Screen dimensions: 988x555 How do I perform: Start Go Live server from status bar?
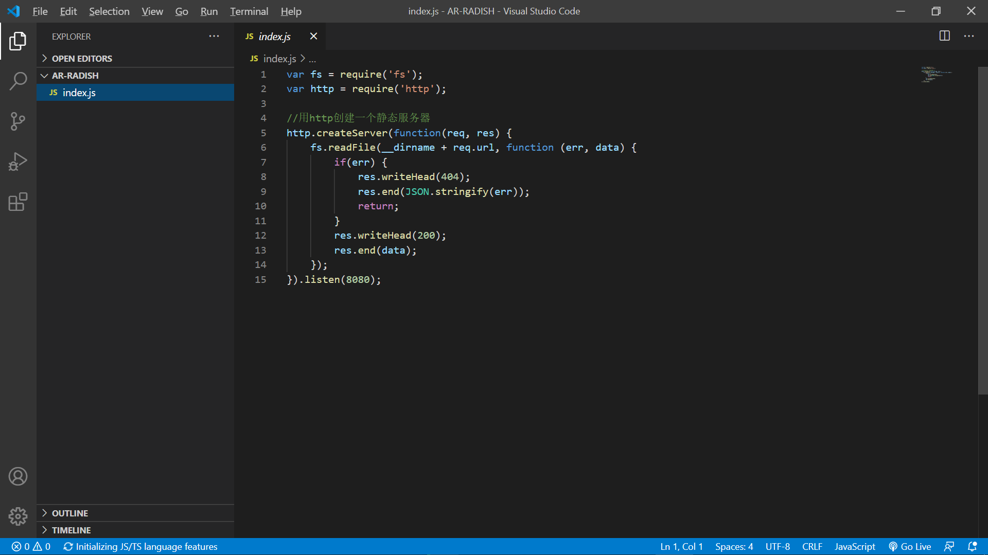click(x=910, y=546)
